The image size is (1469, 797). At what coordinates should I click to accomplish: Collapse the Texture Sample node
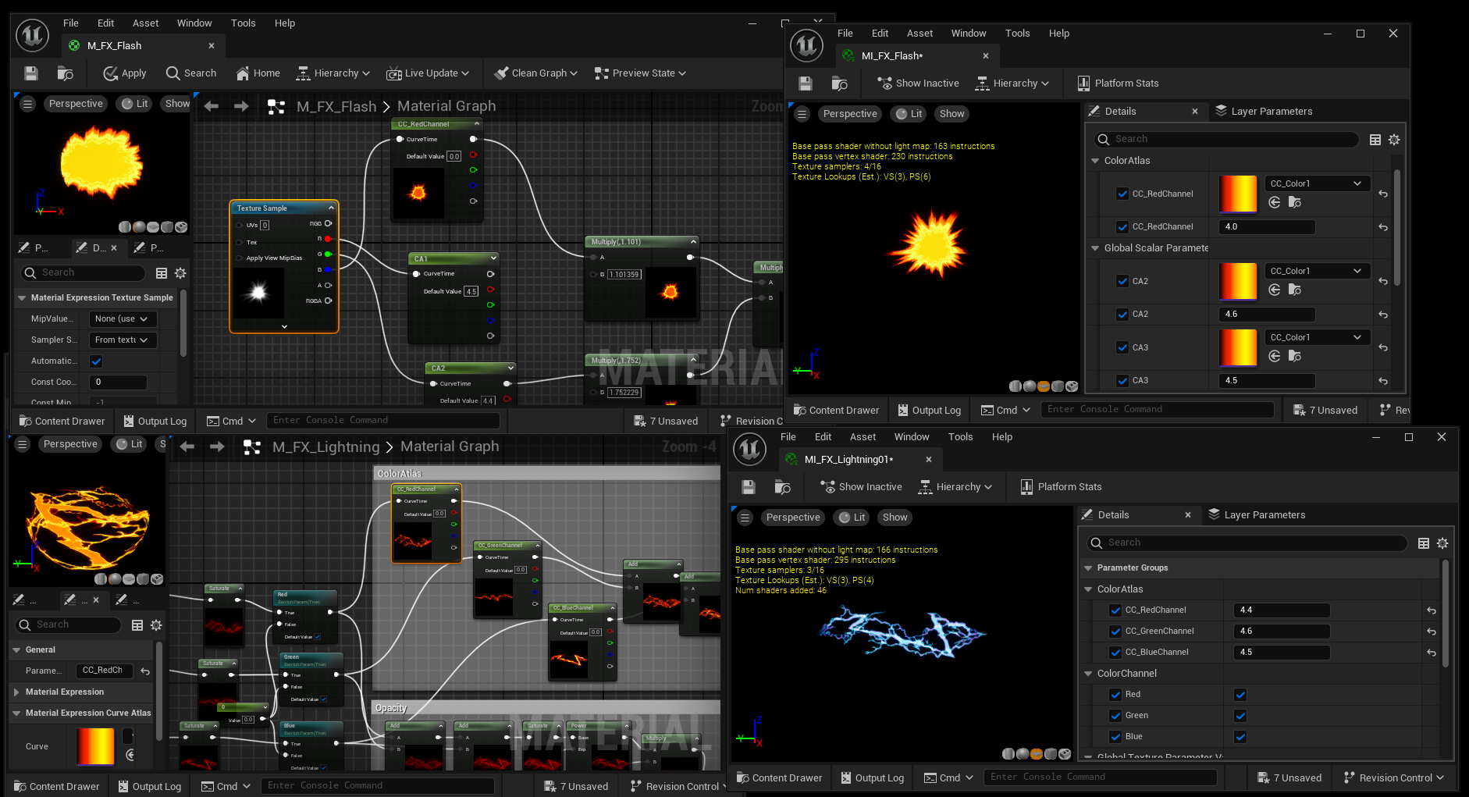pyautogui.click(x=331, y=208)
